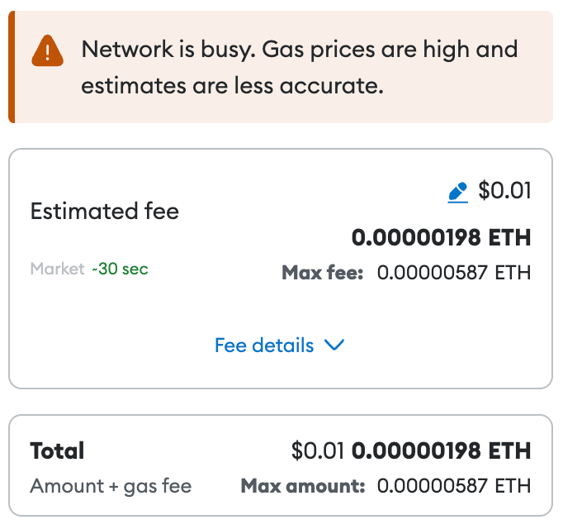Click the Amount + gas fee text
This screenshot has width=563, height=529.
111,486
